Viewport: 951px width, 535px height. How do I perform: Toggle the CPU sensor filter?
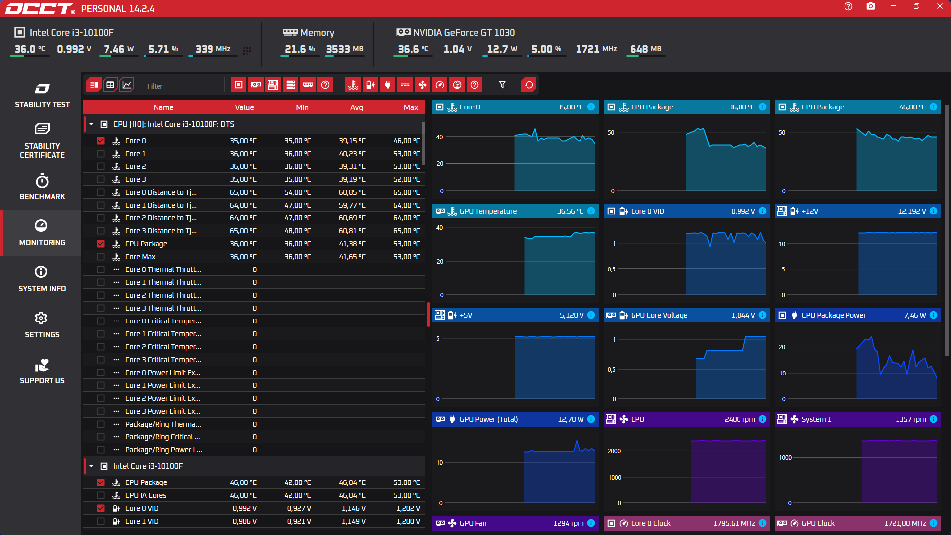(239, 85)
